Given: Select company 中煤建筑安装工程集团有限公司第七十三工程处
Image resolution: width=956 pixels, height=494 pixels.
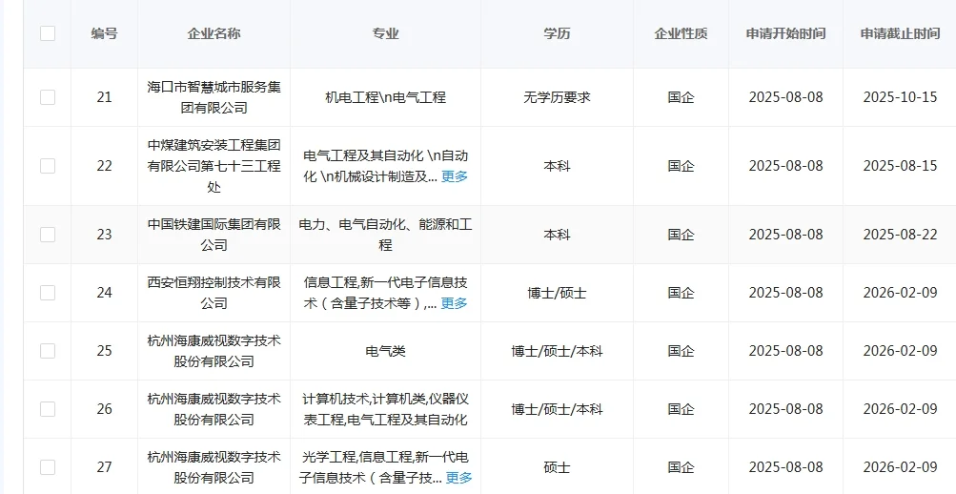Looking at the screenshot, I should pos(214,165).
